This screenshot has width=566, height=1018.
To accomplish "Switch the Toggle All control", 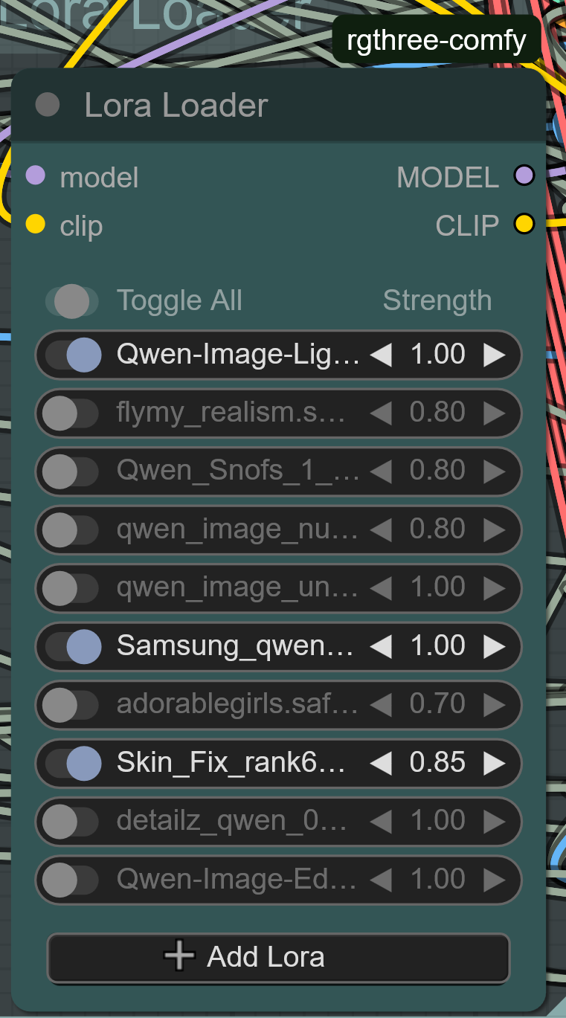I will [x=71, y=301].
